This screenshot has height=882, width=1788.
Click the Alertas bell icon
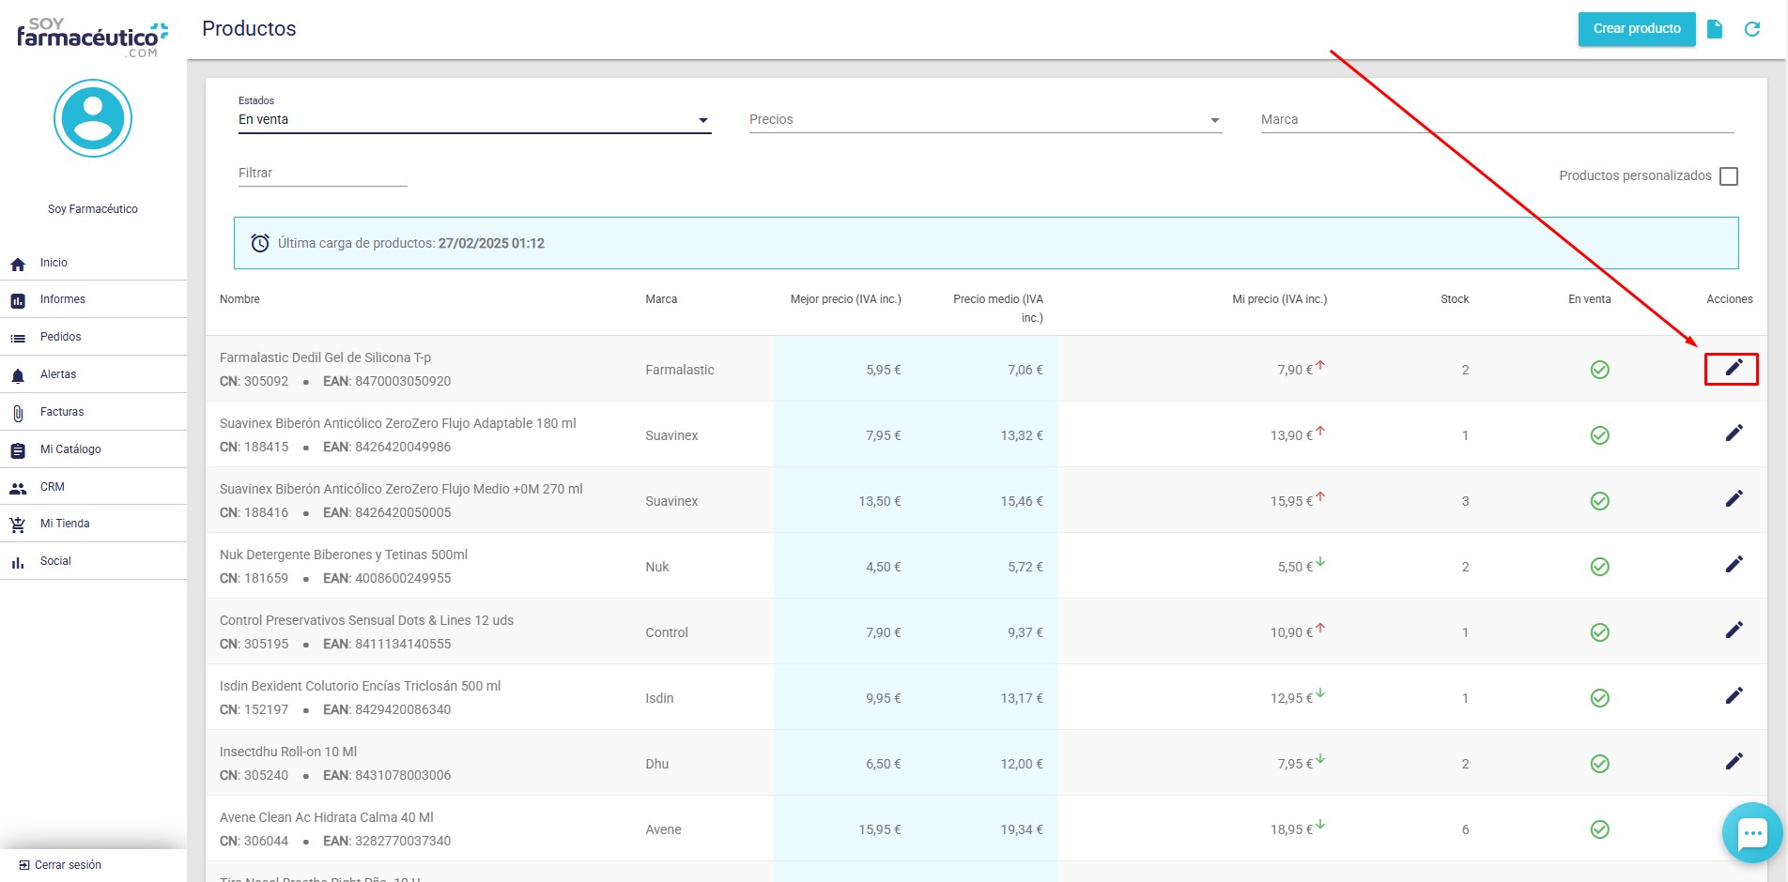(18, 376)
